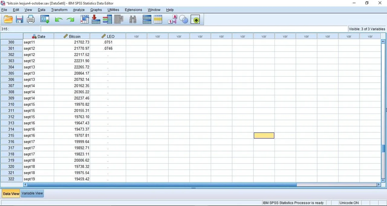
Task: Open Select Cases toolbar icon
Action: click(x=158, y=20)
